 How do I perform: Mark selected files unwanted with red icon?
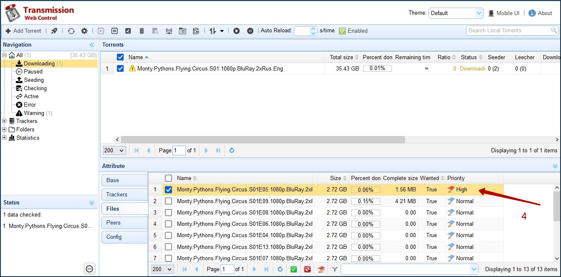(307, 269)
